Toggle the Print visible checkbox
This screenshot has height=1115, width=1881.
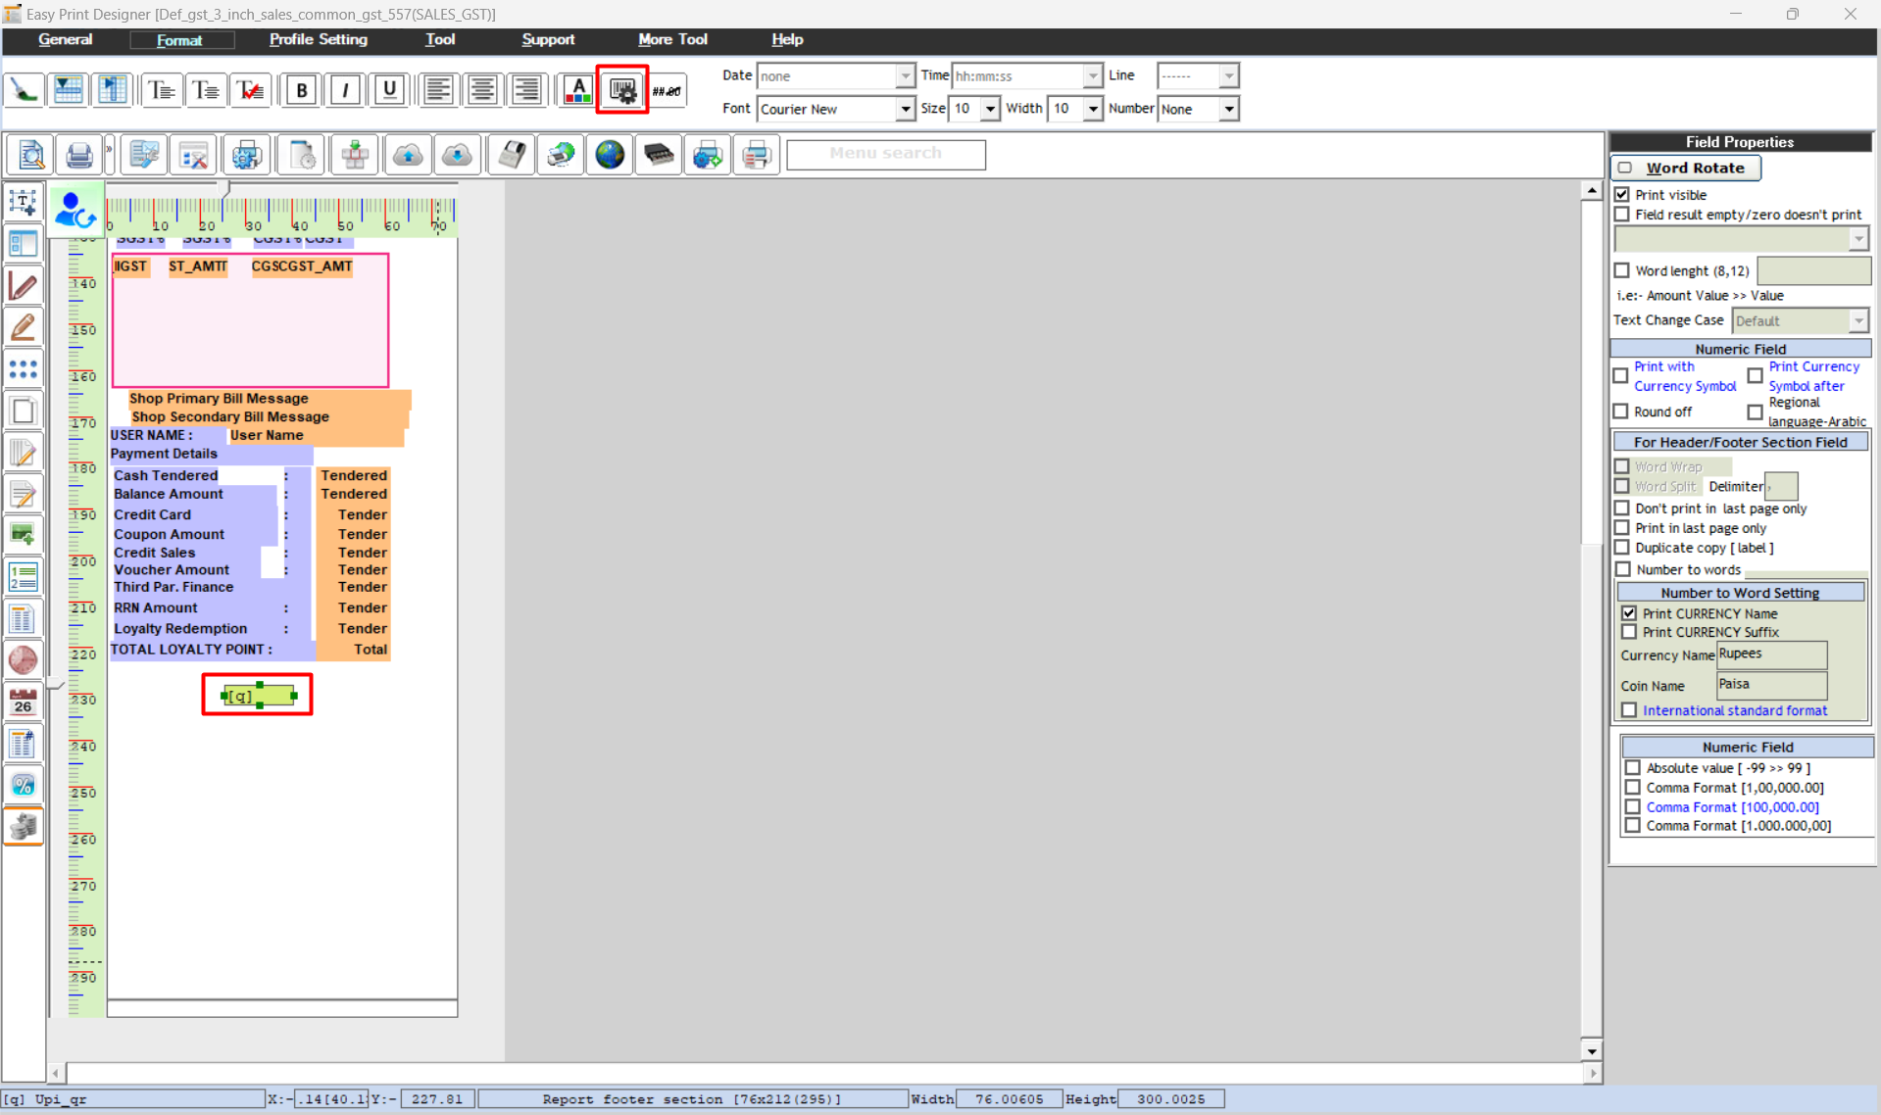(x=1622, y=195)
